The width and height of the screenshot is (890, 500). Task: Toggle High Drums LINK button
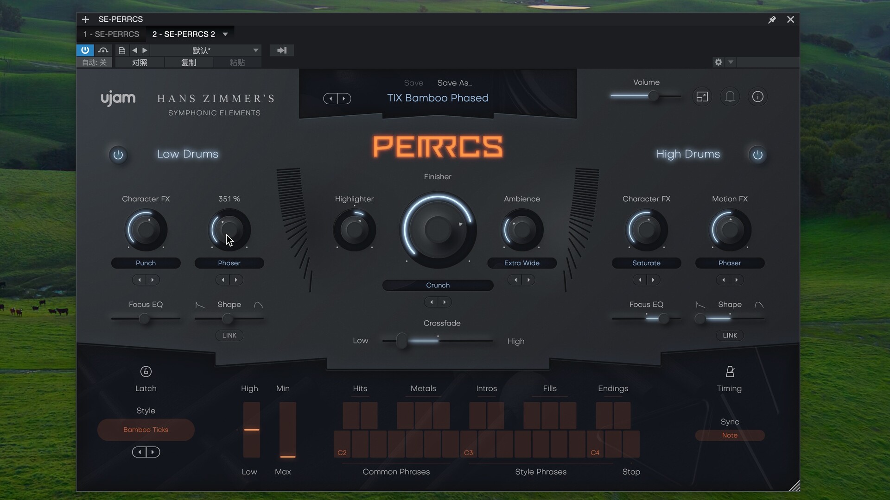coord(730,335)
